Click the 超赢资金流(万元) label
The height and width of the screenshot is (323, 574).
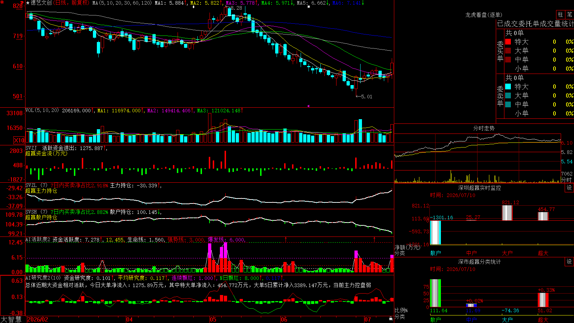click(x=46, y=153)
